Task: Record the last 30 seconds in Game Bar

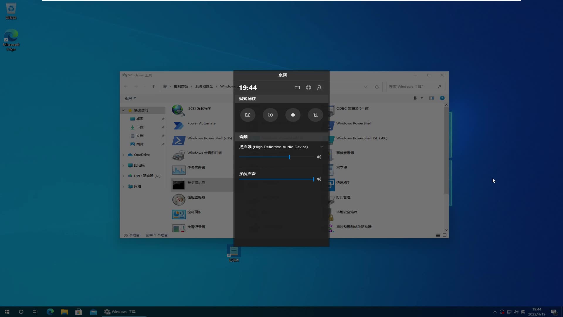Action: pos(270,115)
